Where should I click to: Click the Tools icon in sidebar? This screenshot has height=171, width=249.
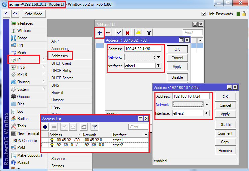point(13,126)
